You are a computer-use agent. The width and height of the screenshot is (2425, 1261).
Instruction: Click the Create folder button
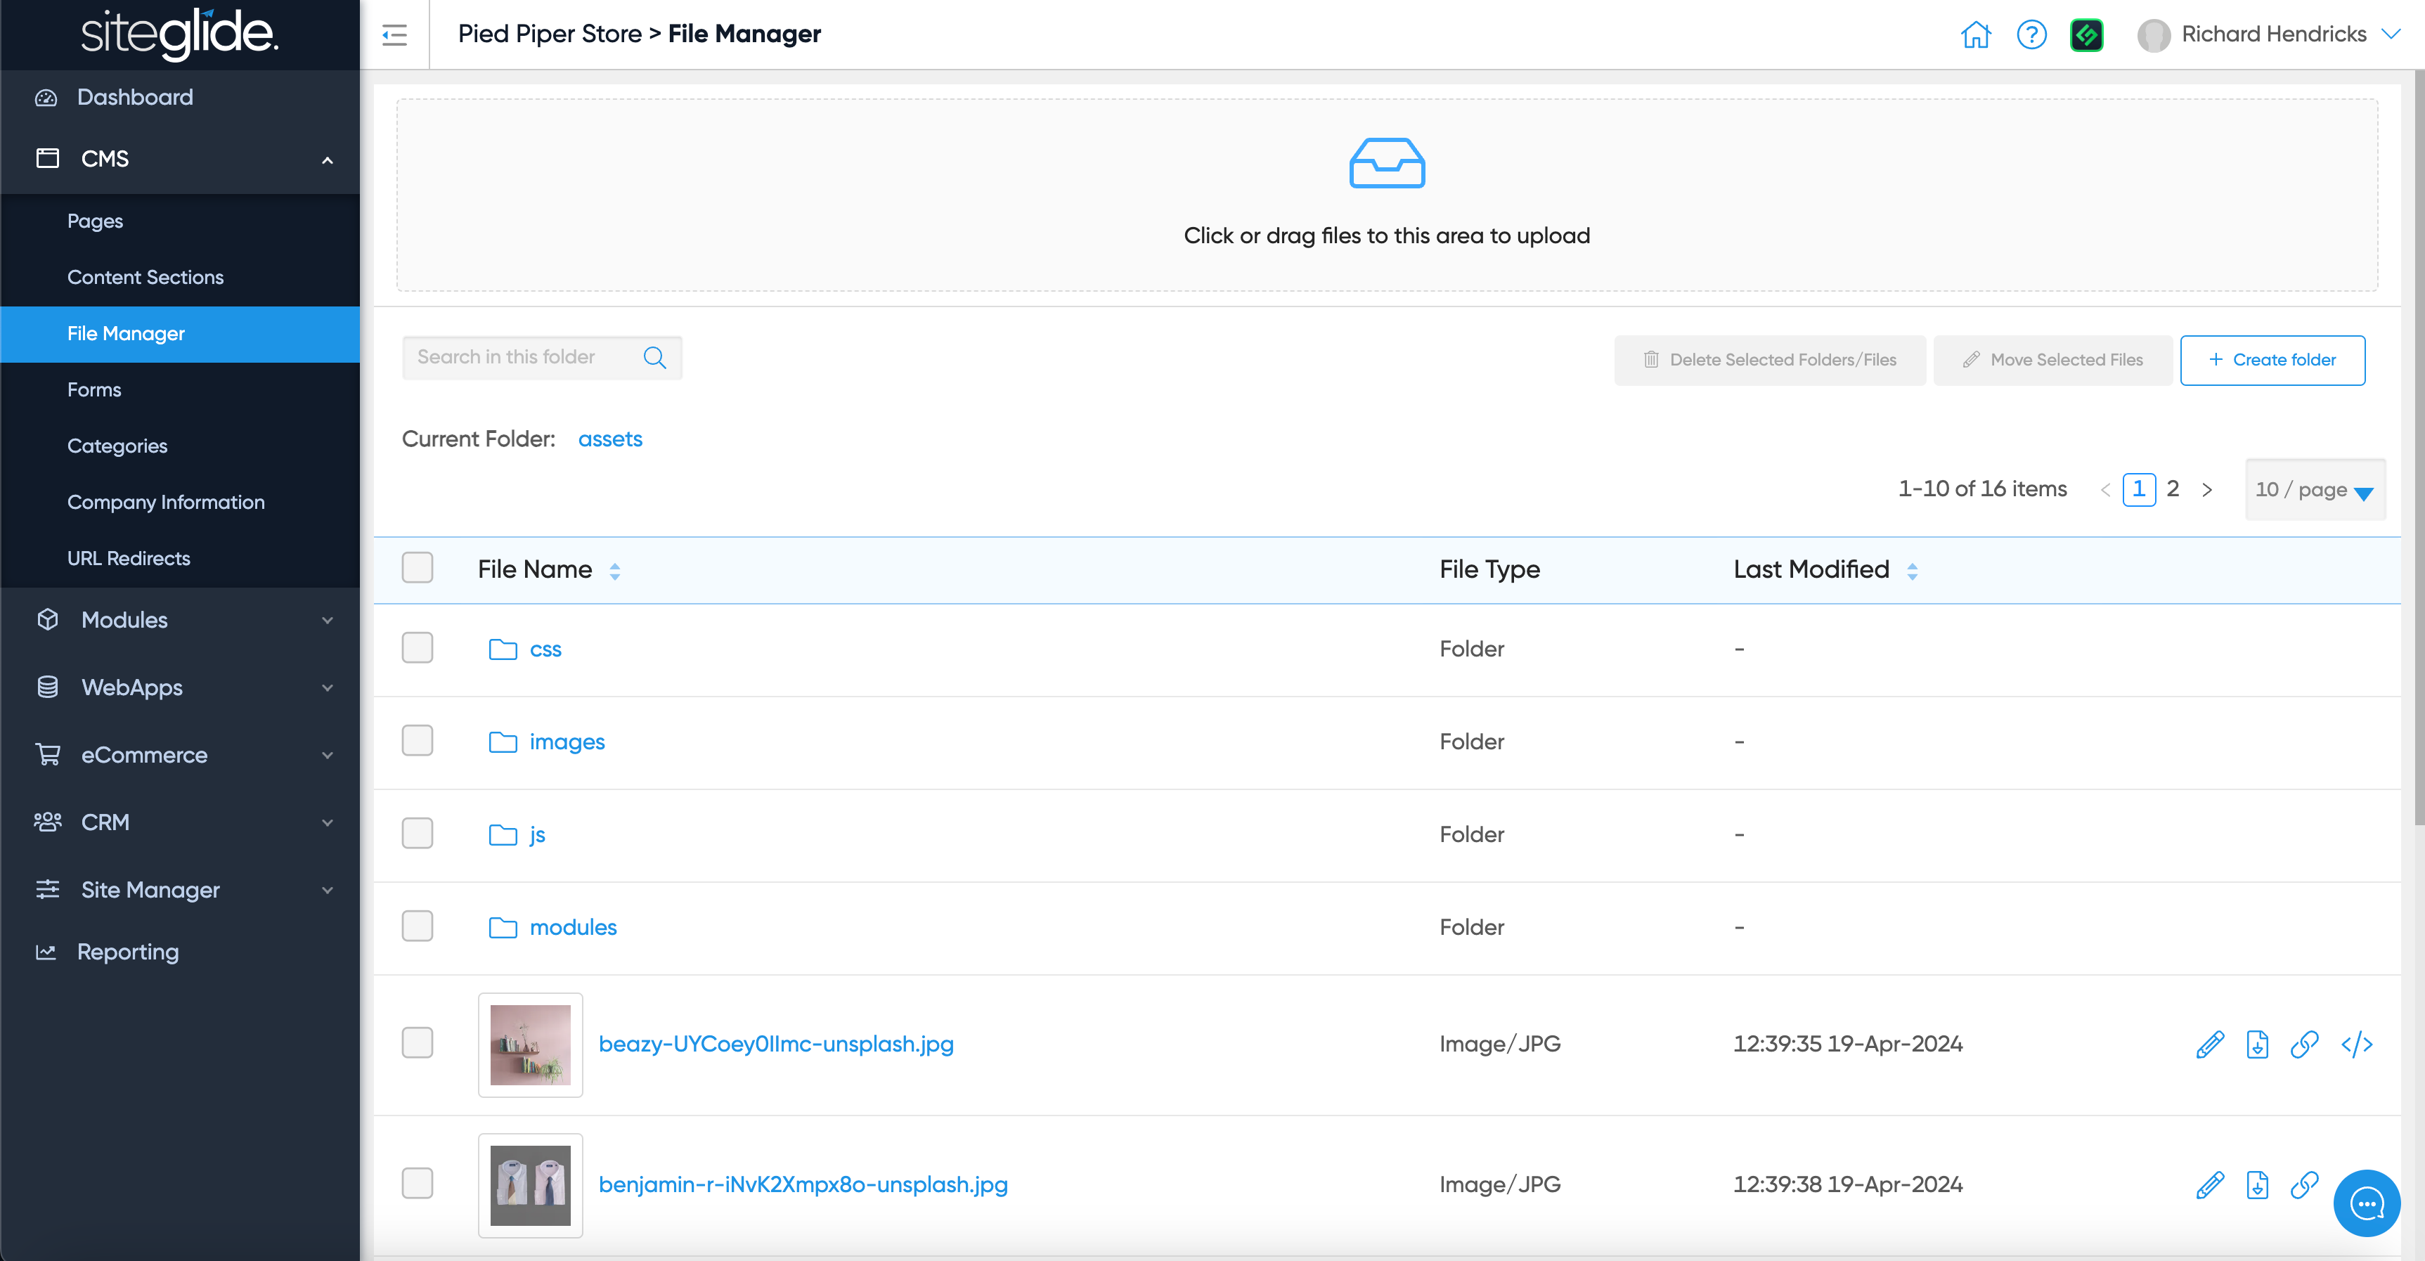click(x=2272, y=359)
